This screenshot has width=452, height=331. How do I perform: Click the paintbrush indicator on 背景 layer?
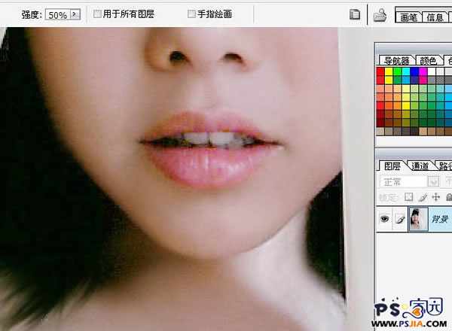pos(400,220)
